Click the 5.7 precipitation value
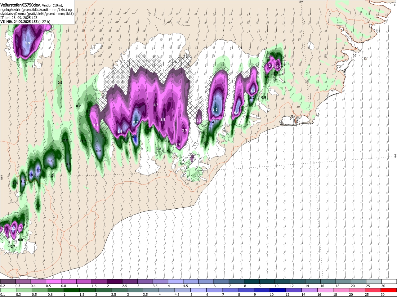 point(253,91)
